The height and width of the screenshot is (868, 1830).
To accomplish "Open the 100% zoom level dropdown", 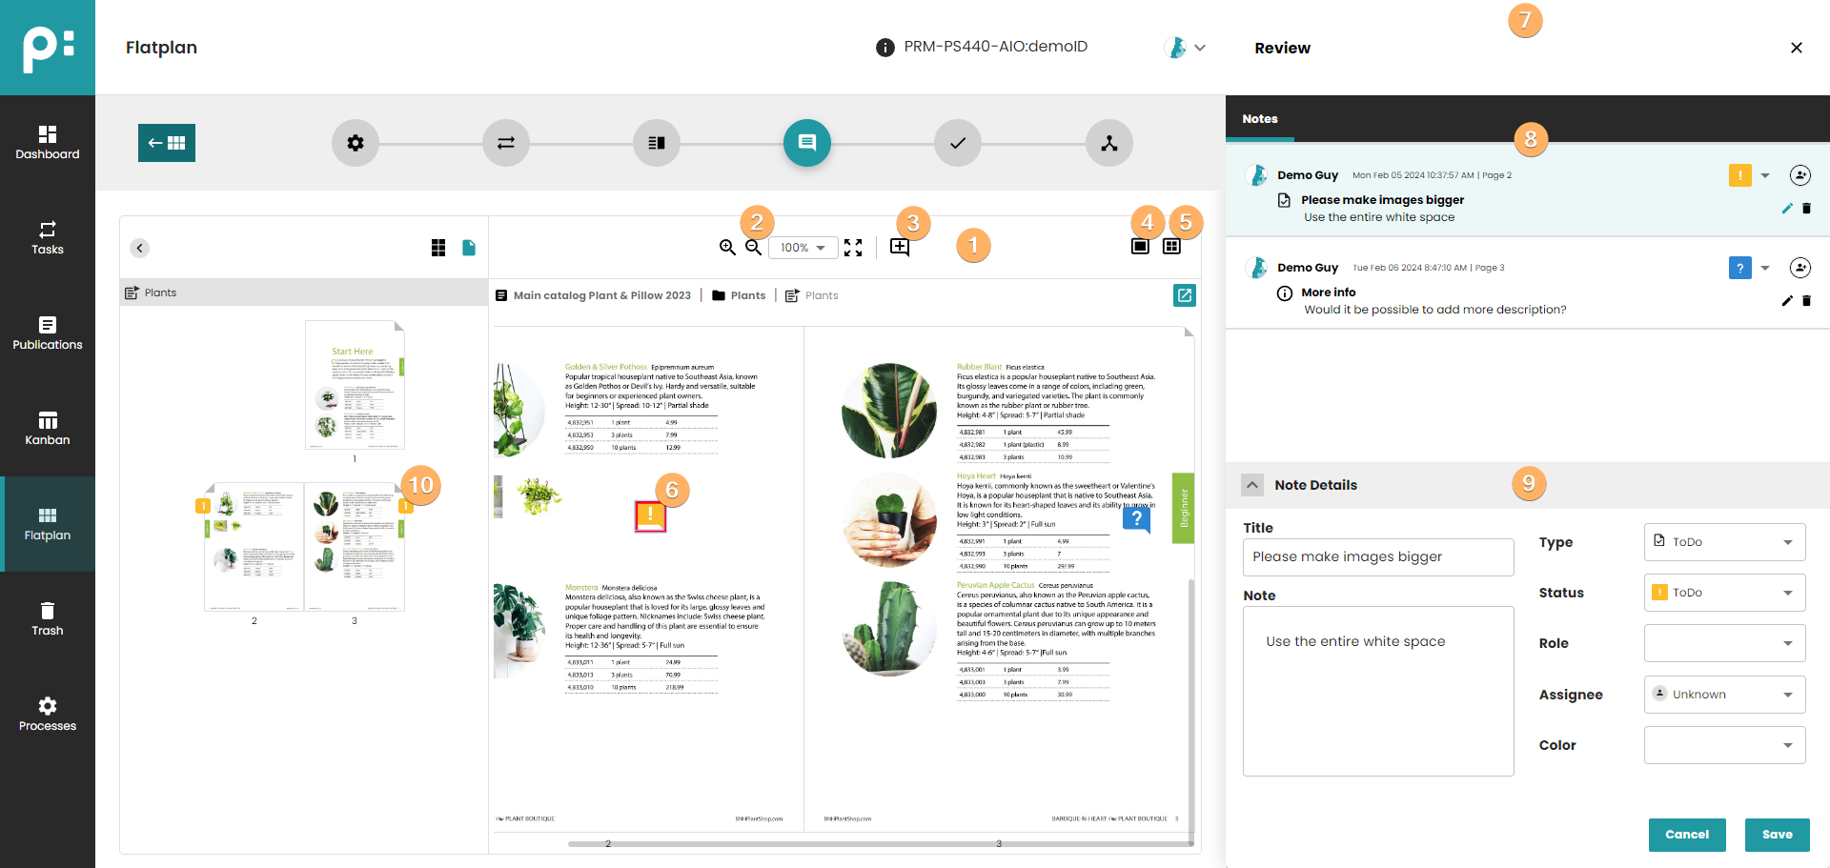I will click(803, 248).
